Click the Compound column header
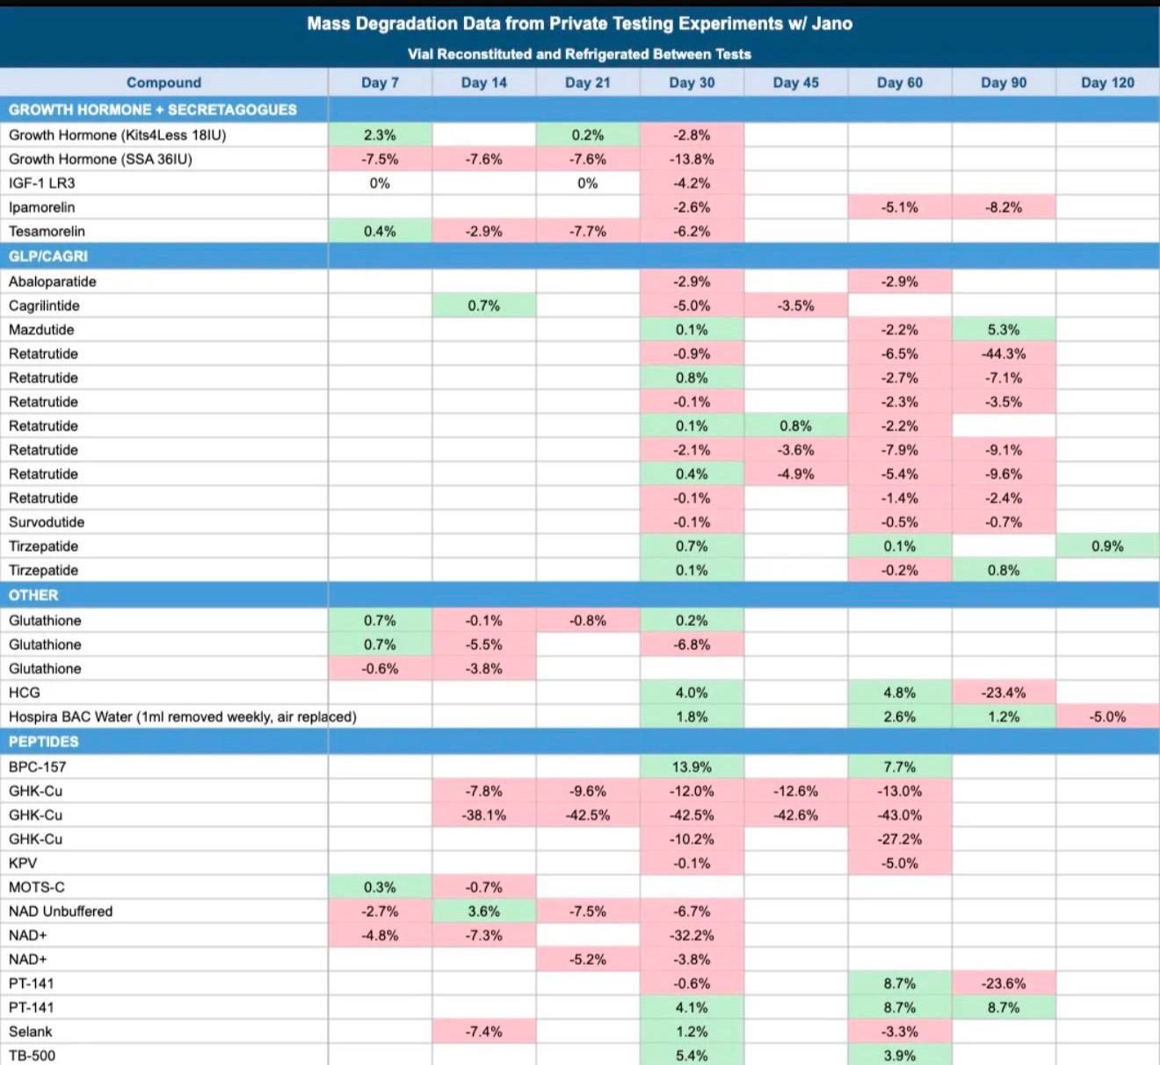Viewport: 1160px width, 1065px height. 163,83
